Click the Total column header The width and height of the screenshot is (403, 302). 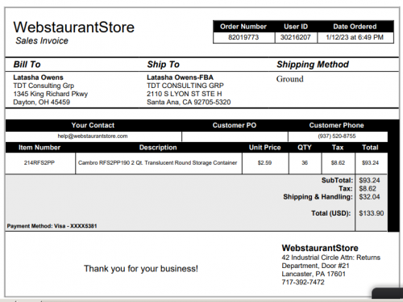pyautogui.click(x=370, y=148)
